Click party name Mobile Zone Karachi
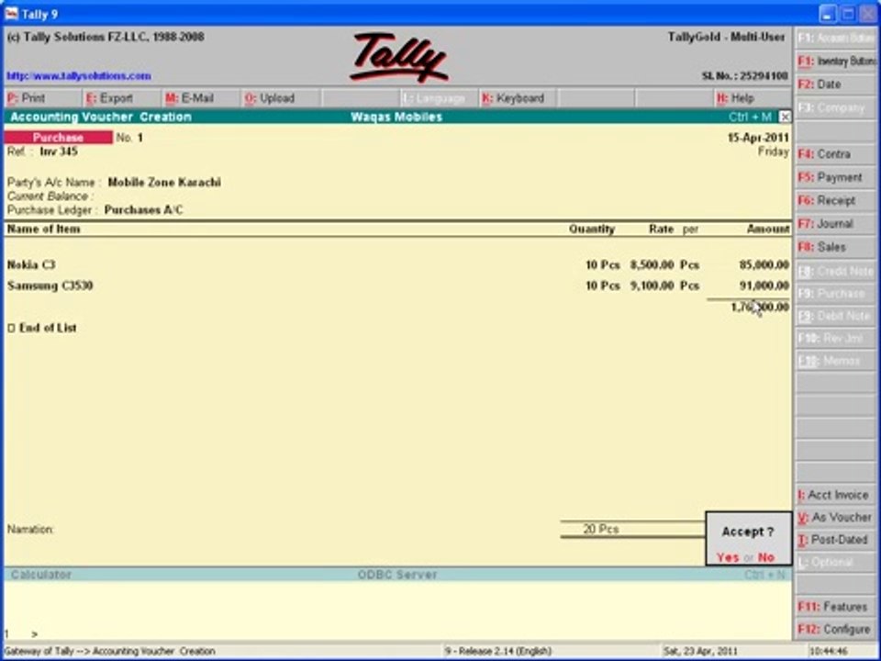The image size is (881, 661). point(164,182)
